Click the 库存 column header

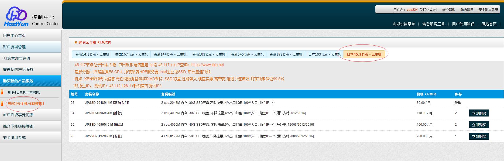coord(458,94)
